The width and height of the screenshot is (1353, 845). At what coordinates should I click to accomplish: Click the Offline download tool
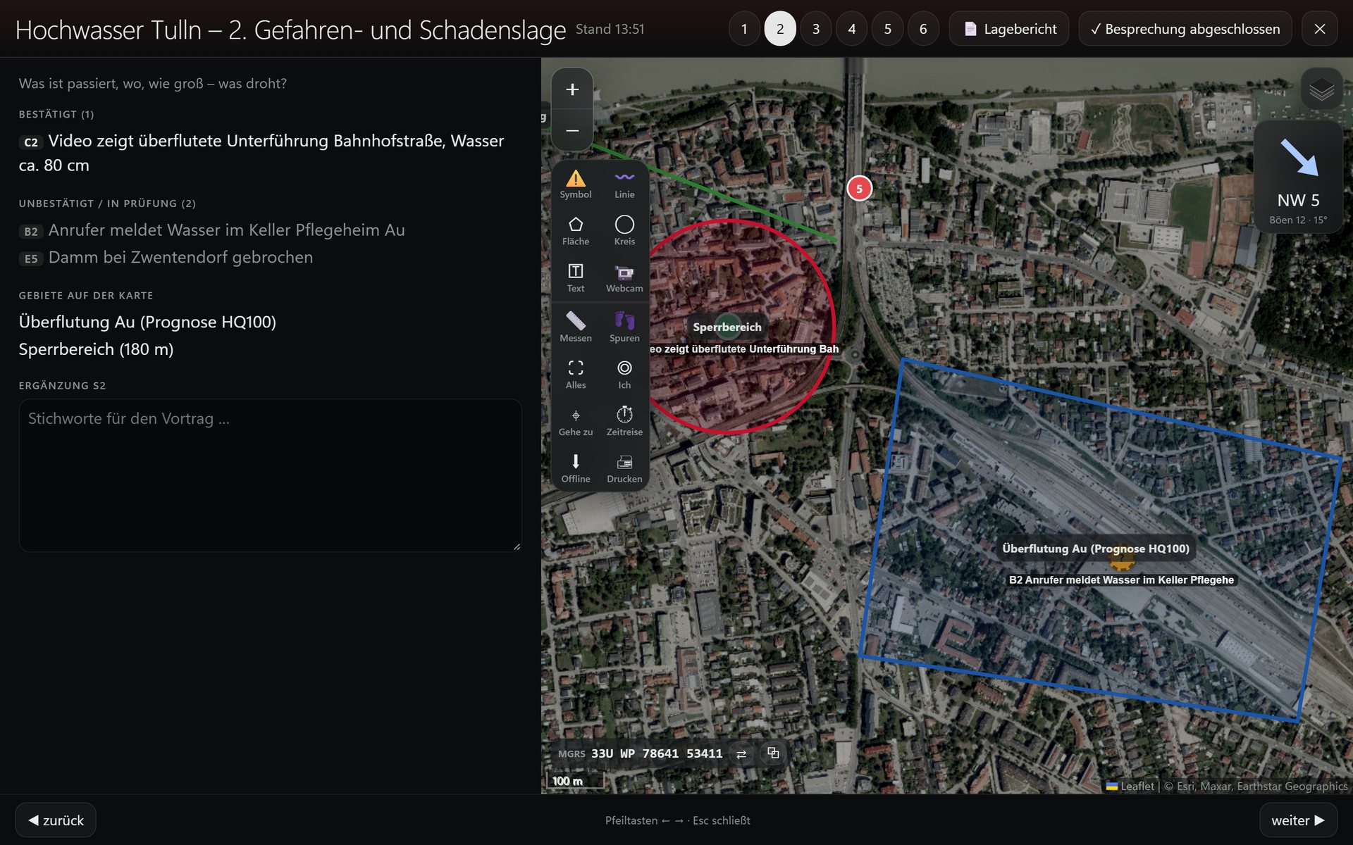[x=576, y=469]
